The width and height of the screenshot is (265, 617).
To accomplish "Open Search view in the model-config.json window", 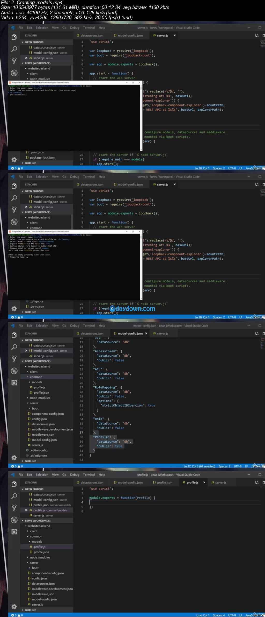I will pos(14,347).
